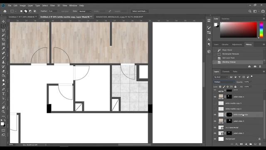This screenshot has height=150, width=266.
Task: Open the 3D panel cube icon
Action: click(x=209, y=52)
